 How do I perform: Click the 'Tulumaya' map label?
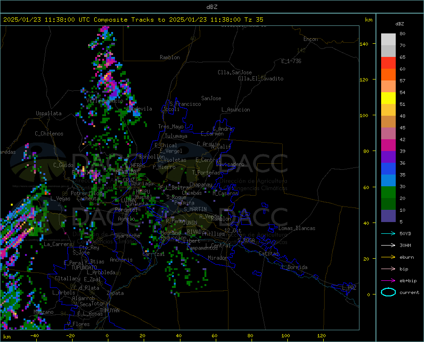[x=176, y=136]
